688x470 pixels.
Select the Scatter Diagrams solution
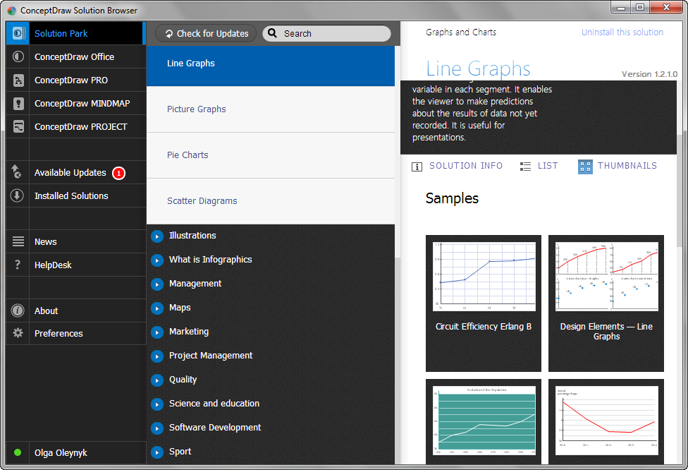pos(270,201)
